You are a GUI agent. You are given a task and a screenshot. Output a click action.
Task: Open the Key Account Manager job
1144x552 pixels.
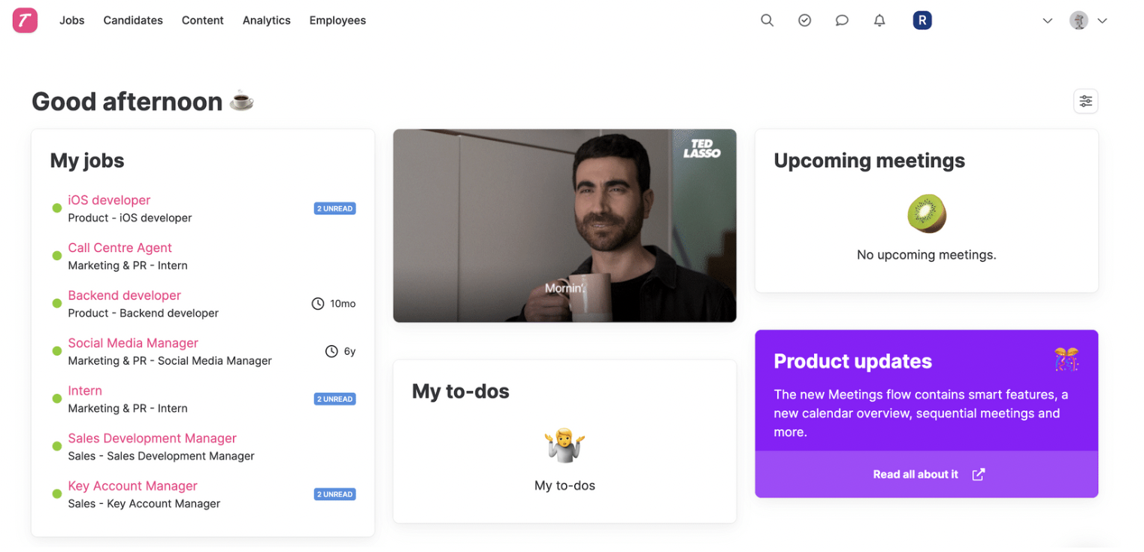click(132, 486)
